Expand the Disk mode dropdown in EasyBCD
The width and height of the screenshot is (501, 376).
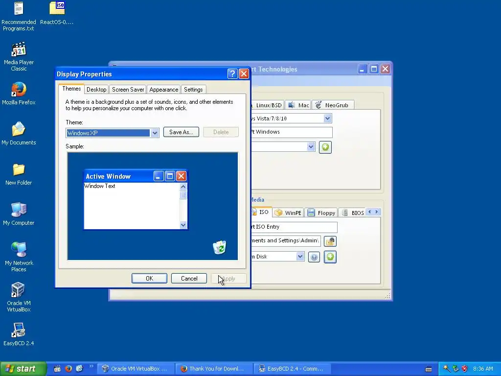click(x=300, y=257)
